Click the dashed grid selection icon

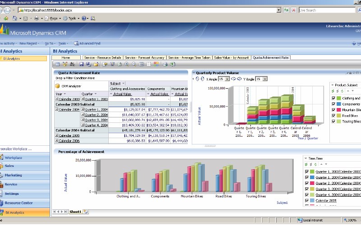tap(149, 64)
